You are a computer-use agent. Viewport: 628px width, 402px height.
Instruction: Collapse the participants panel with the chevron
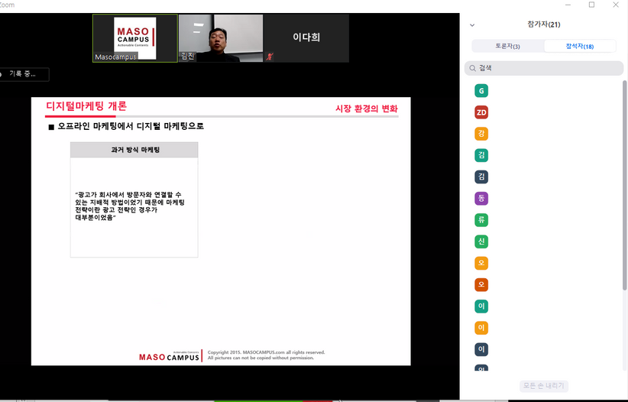tap(472, 25)
